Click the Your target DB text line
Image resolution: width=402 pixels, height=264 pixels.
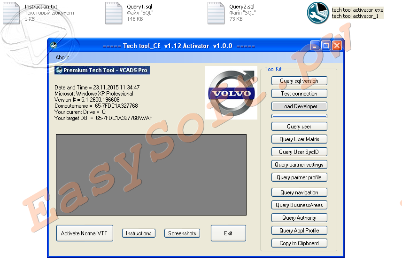click(103, 118)
